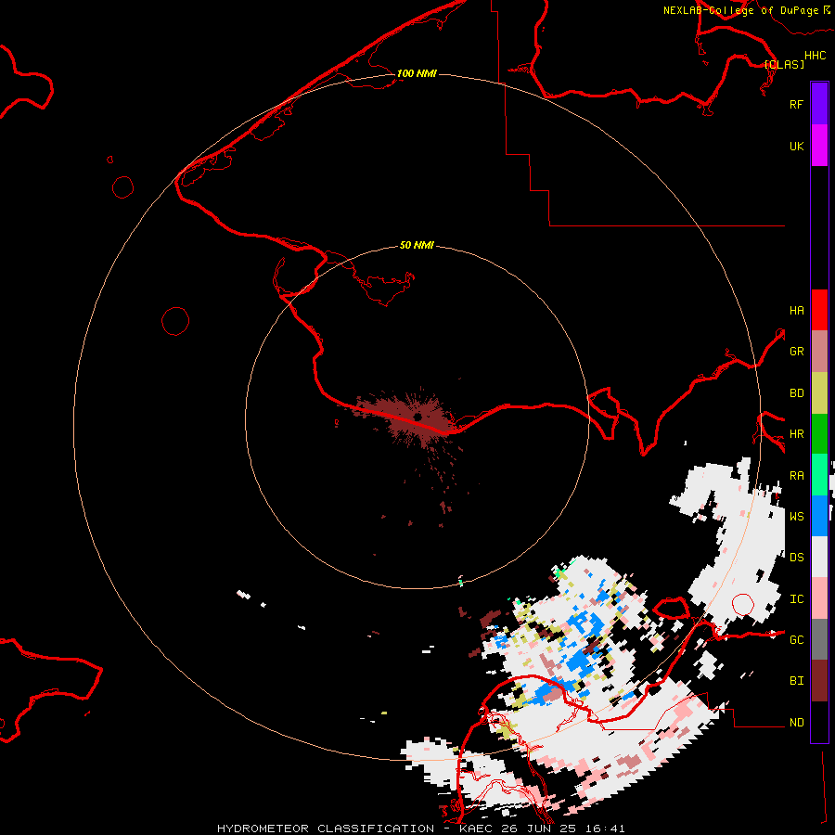Click the BI legend label
Viewport: 835px width, 835px height.
pyautogui.click(x=796, y=681)
